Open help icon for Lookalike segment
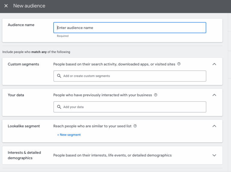The width and height of the screenshot is (231, 172). (135, 126)
